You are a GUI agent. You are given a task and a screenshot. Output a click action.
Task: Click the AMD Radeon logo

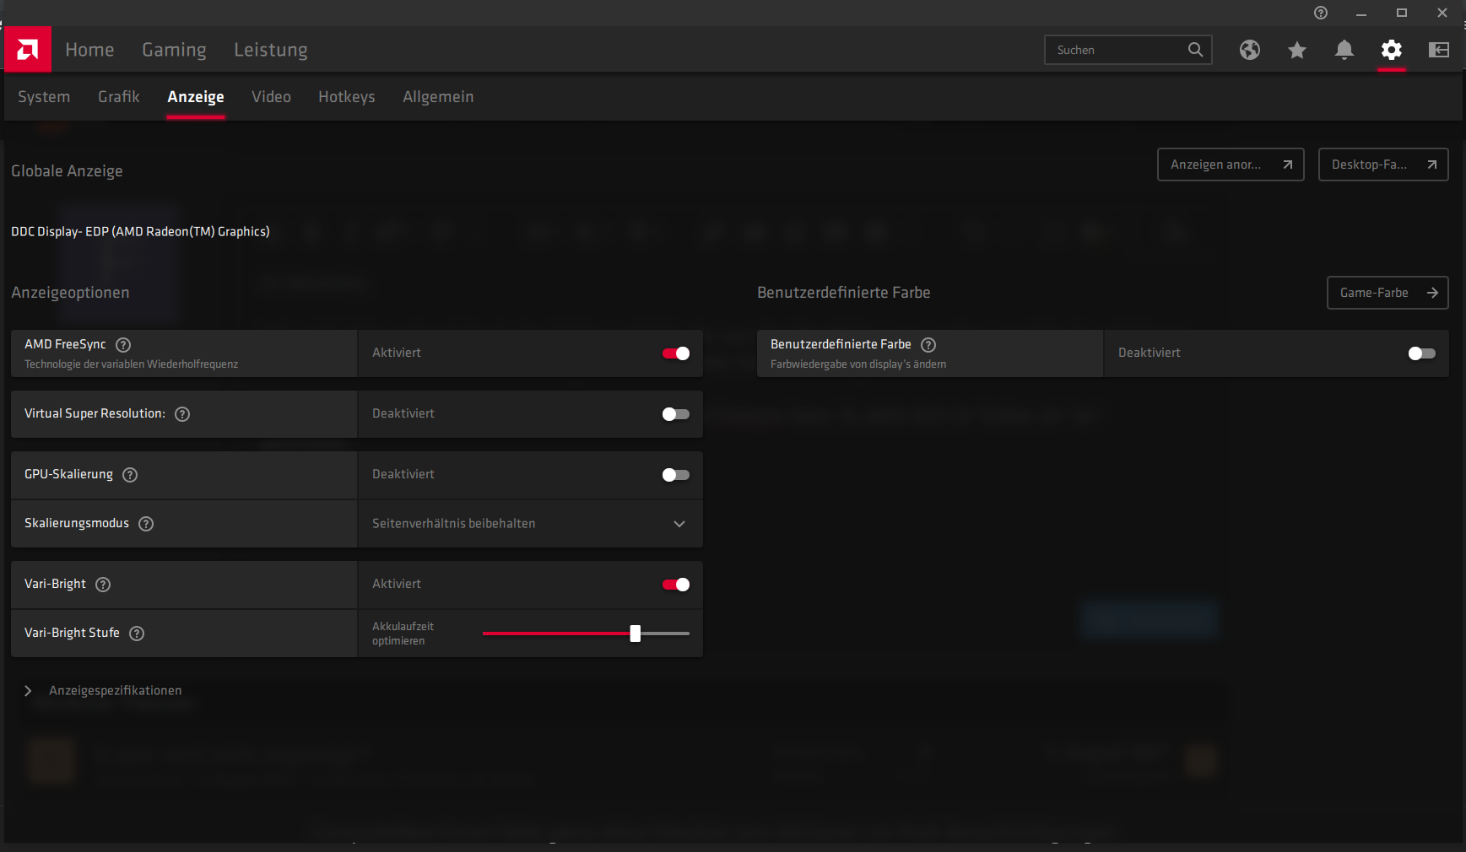point(26,49)
